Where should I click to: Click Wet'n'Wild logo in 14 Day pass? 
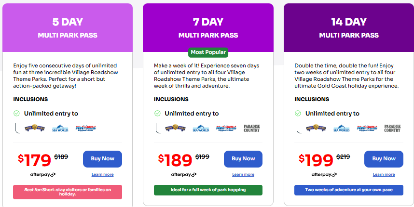(x=366, y=129)
